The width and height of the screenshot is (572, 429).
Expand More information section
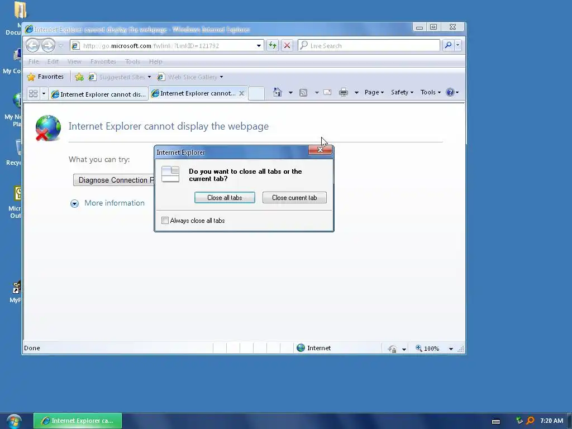tap(107, 203)
